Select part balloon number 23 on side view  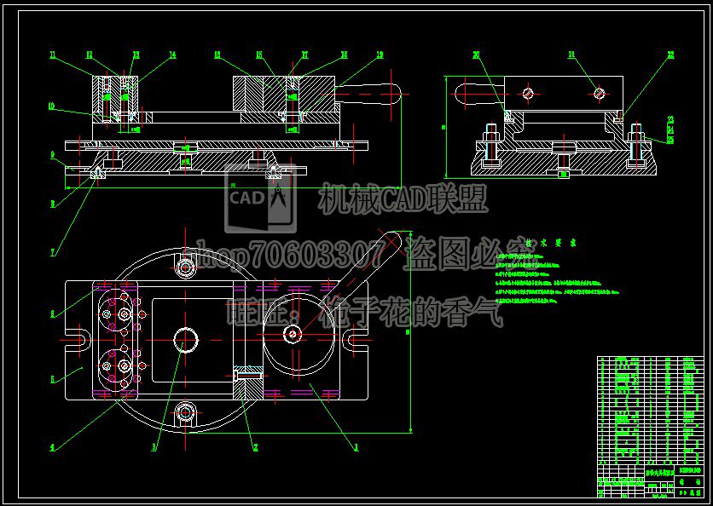pos(670,119)
